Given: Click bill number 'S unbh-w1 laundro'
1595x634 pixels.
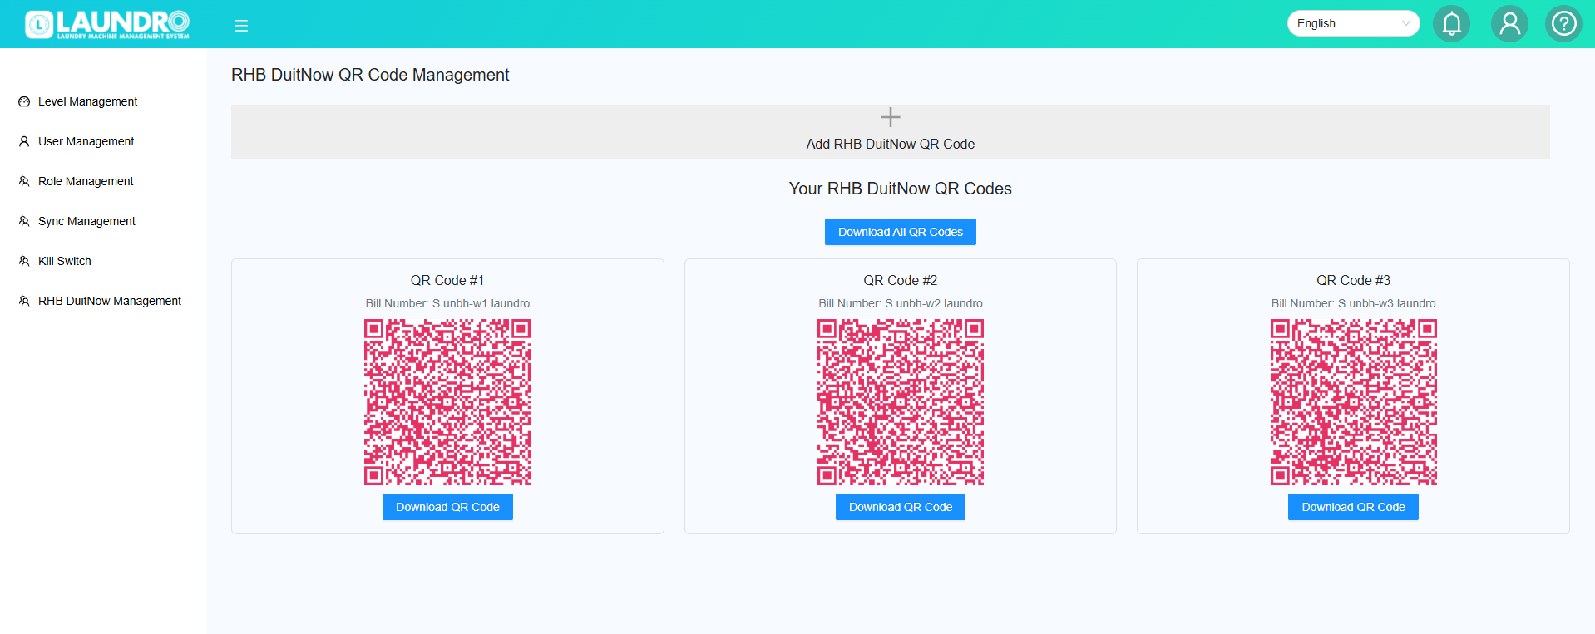Looking at the screenshot, I should point(481,303).
